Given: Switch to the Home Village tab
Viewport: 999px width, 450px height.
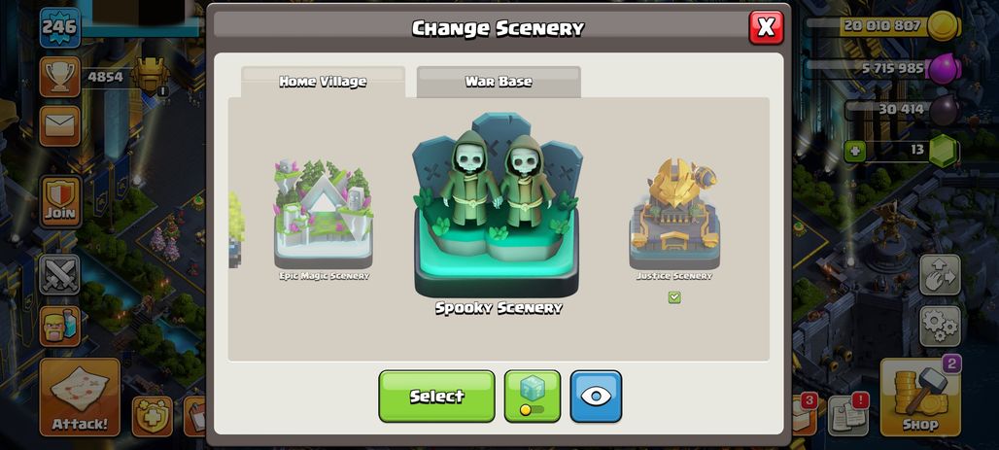Looking at the screenshot, I should pos(323,82).
